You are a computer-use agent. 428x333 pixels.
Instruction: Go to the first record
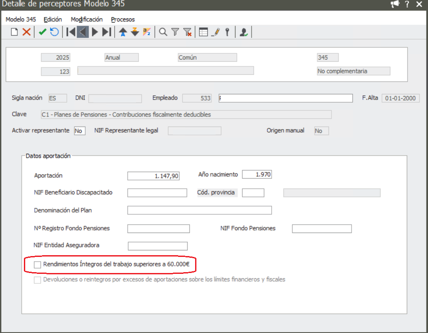pos(70,32)
